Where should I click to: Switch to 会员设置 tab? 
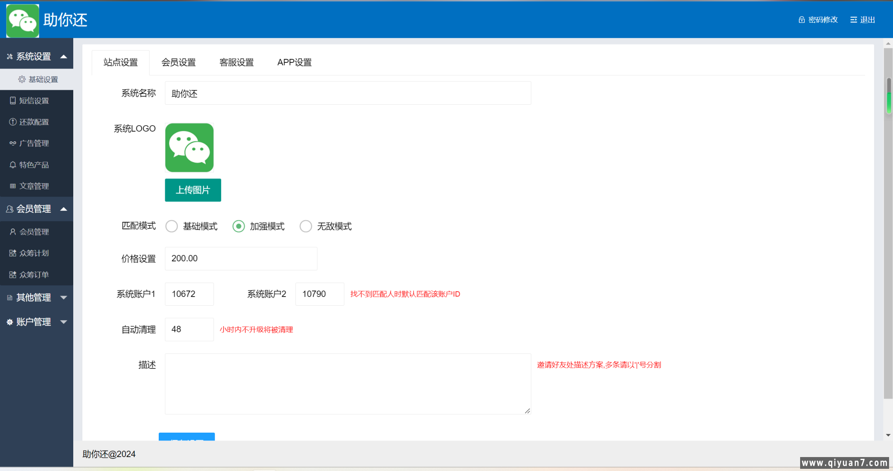point(178,62)
